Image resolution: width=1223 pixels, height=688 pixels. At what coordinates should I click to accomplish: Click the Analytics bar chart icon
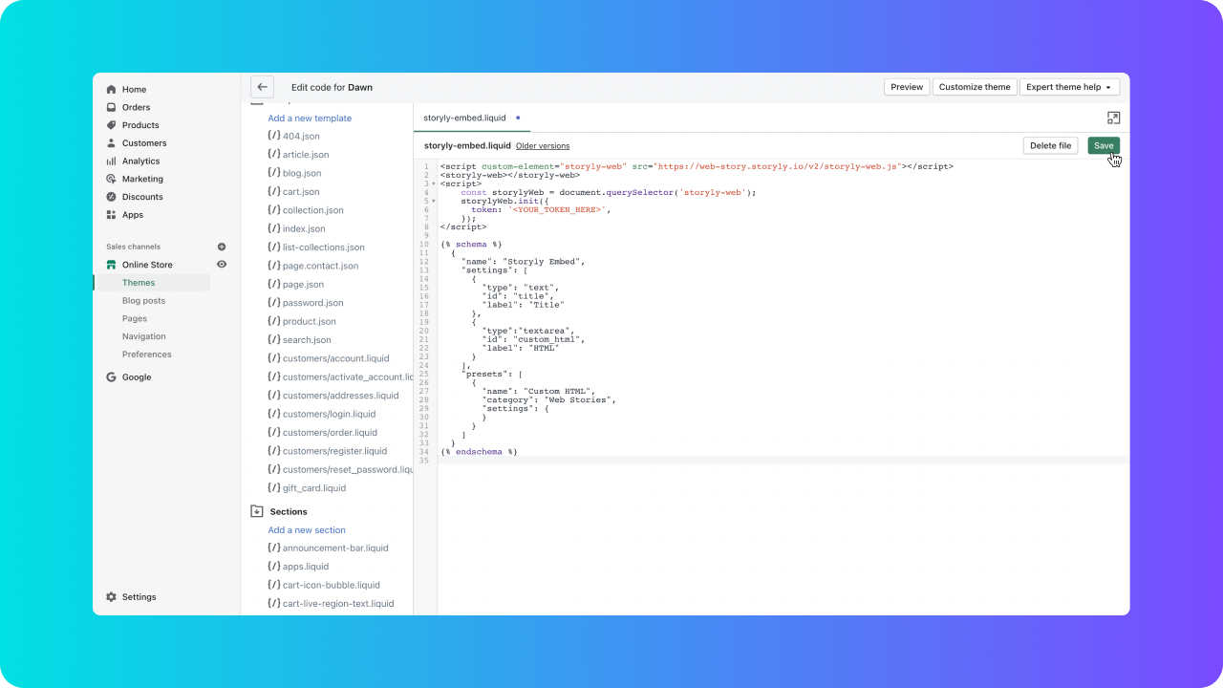coord(111,161)
